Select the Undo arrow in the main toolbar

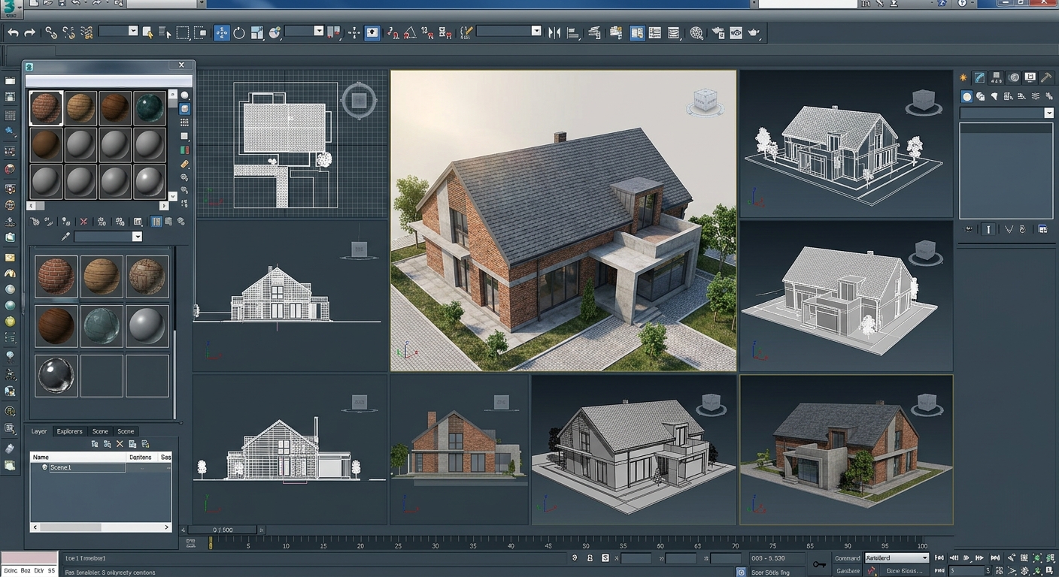pyautogui.click(x=12, y=32)
